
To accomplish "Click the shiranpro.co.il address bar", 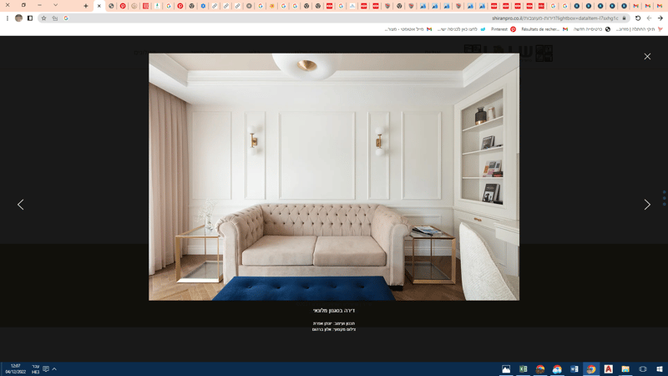I will (x=334, y=18).
